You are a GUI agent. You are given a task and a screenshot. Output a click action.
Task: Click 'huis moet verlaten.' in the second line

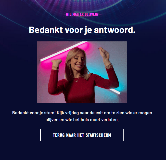(x=100, y=120)
